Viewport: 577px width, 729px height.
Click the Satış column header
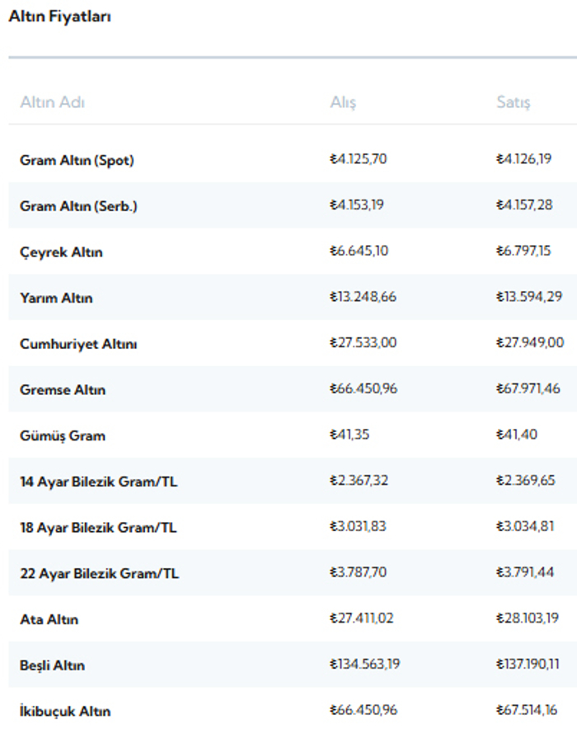(x=513, y=102)
